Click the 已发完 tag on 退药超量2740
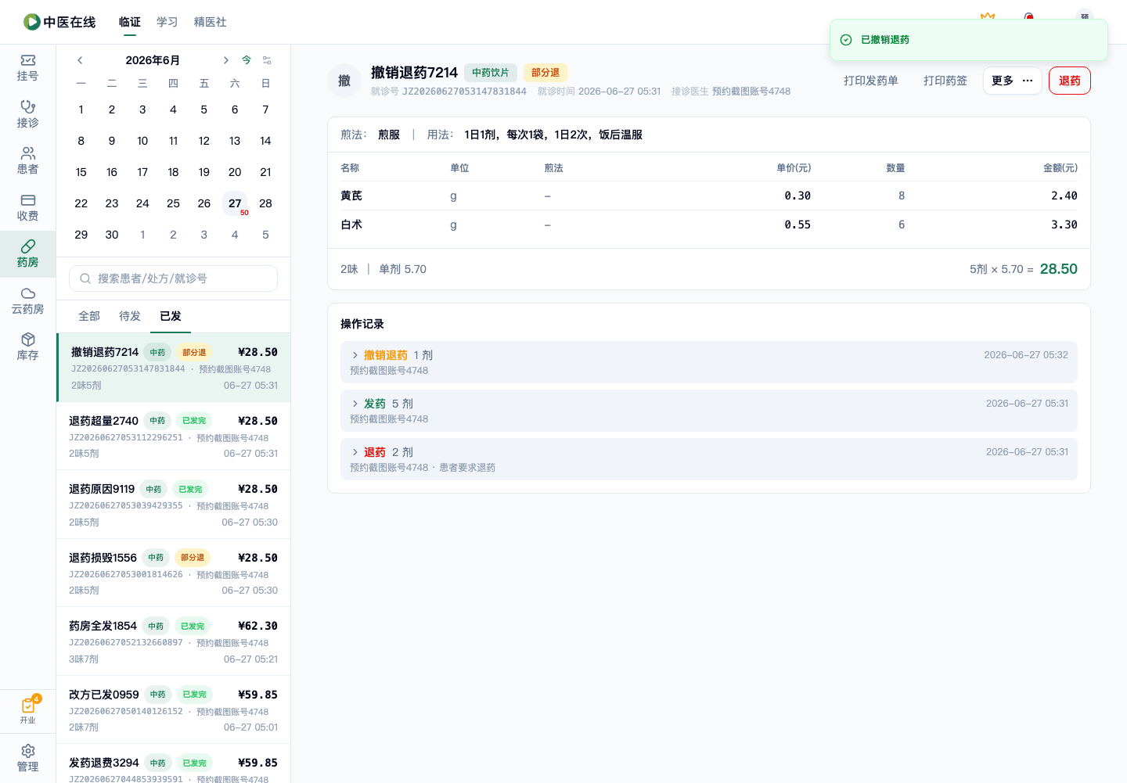 click(194, 421)
